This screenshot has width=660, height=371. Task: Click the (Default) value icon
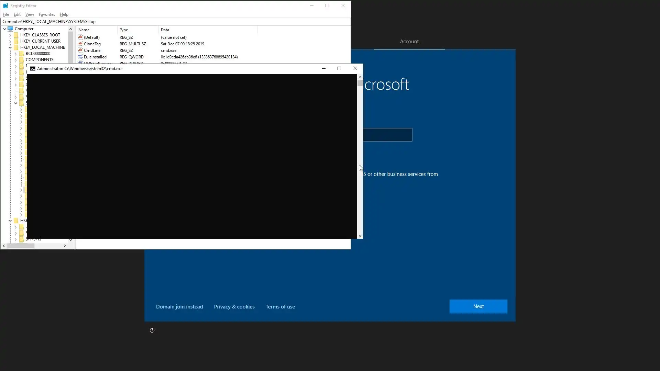point(80,37)
